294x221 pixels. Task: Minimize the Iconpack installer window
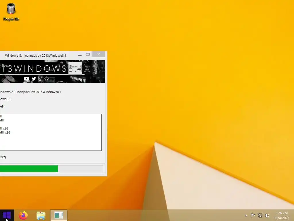point(80,55)
